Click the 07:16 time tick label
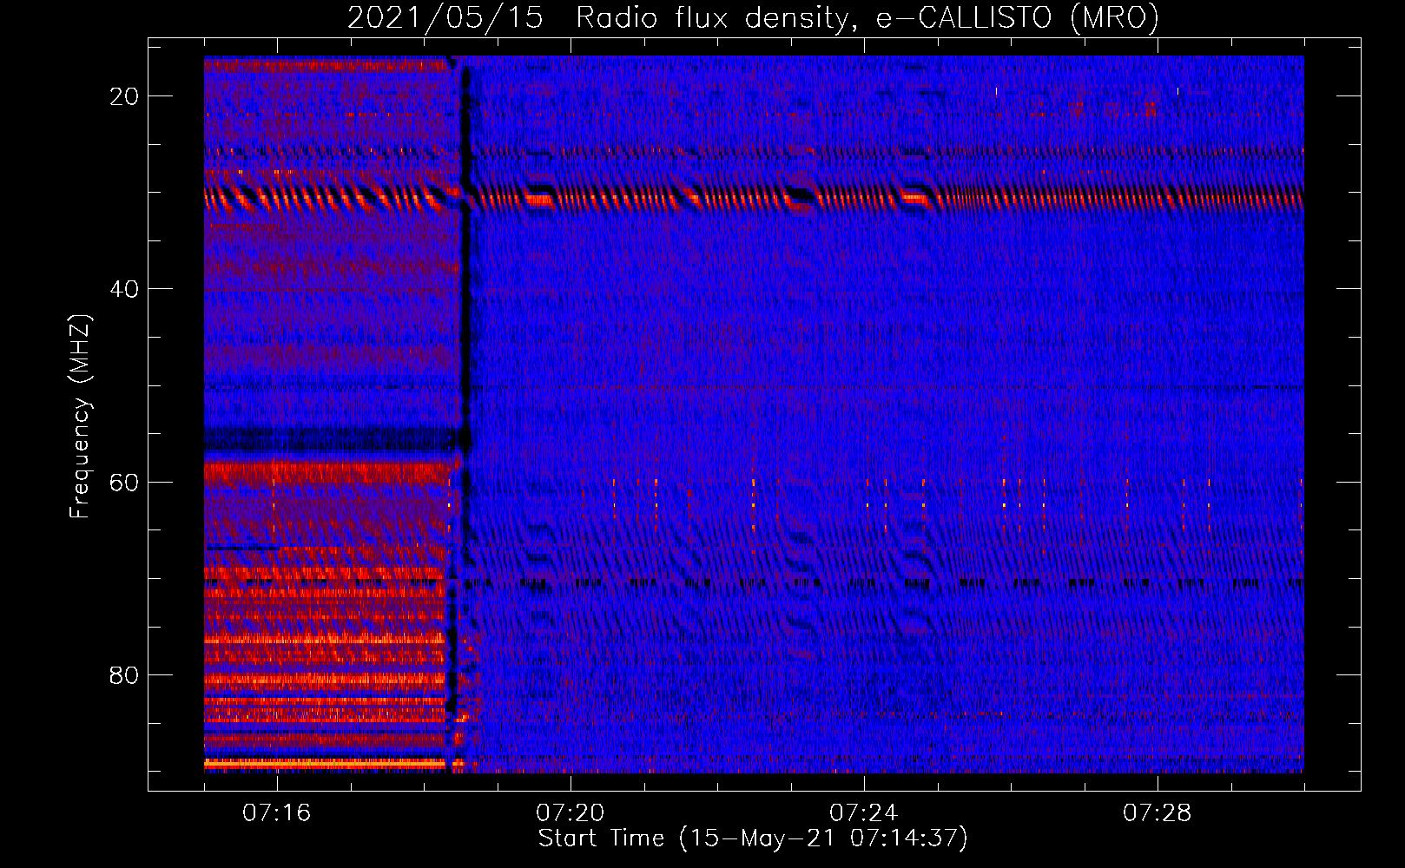 pyautogui.click(x=277, y=813)
